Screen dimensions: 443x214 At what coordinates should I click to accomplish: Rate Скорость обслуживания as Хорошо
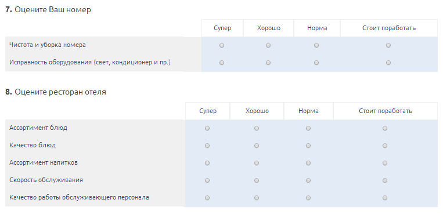pos(257,180)
